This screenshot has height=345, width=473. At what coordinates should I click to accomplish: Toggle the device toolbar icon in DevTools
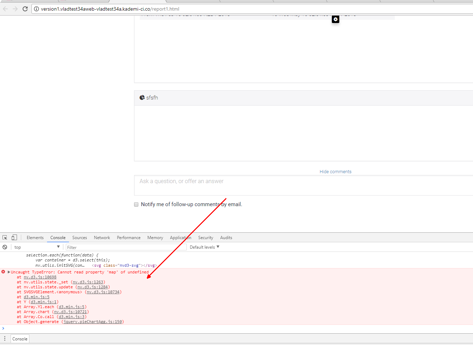14,238
